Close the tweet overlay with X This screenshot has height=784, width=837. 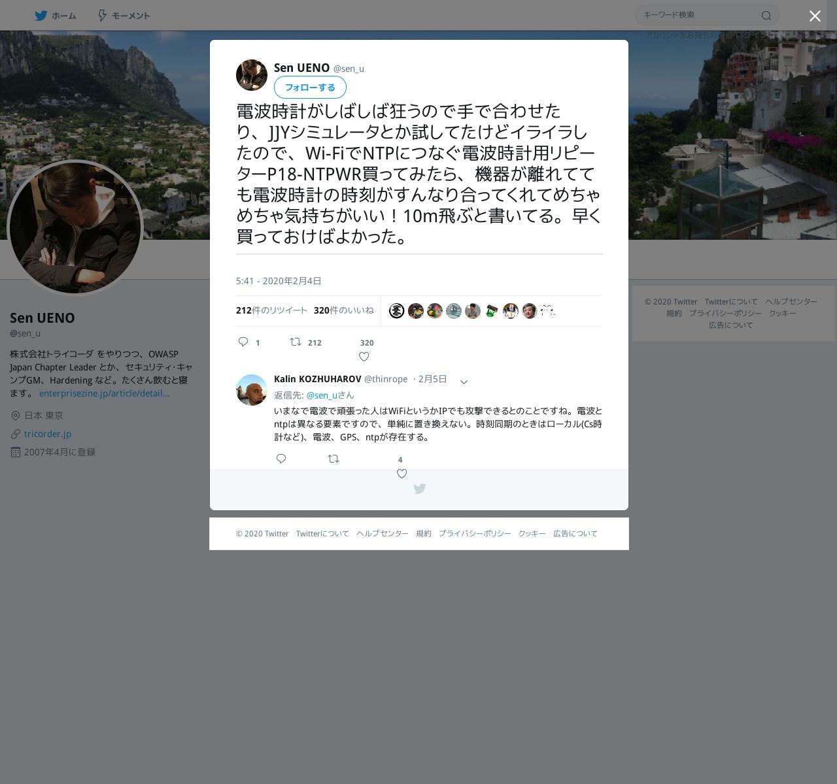coord(815,16)
